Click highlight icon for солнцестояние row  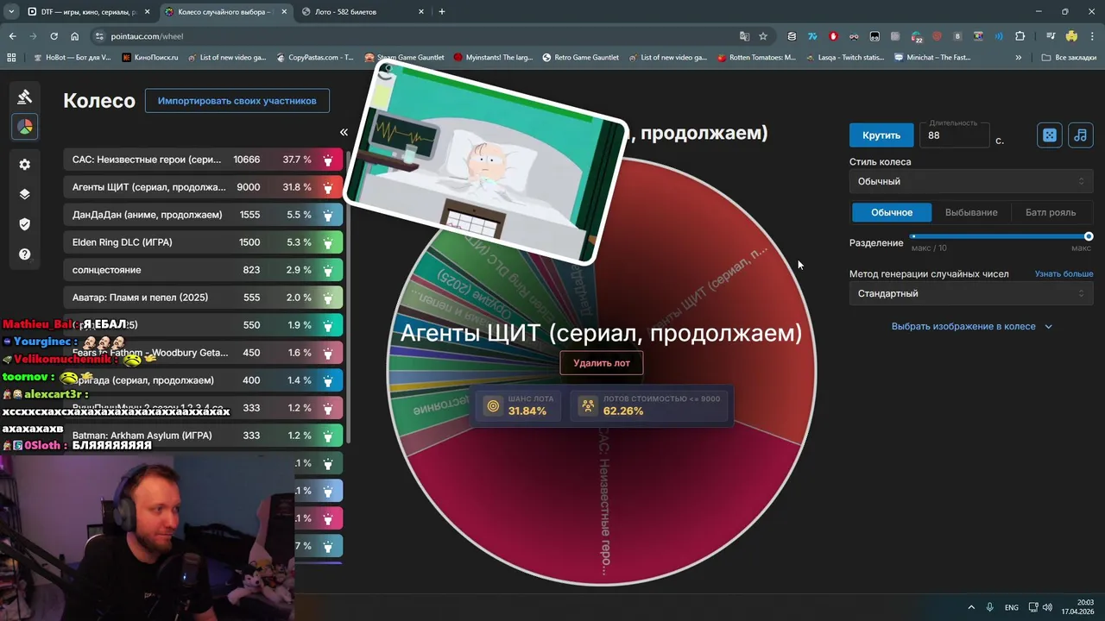click(x=328, y=270)
